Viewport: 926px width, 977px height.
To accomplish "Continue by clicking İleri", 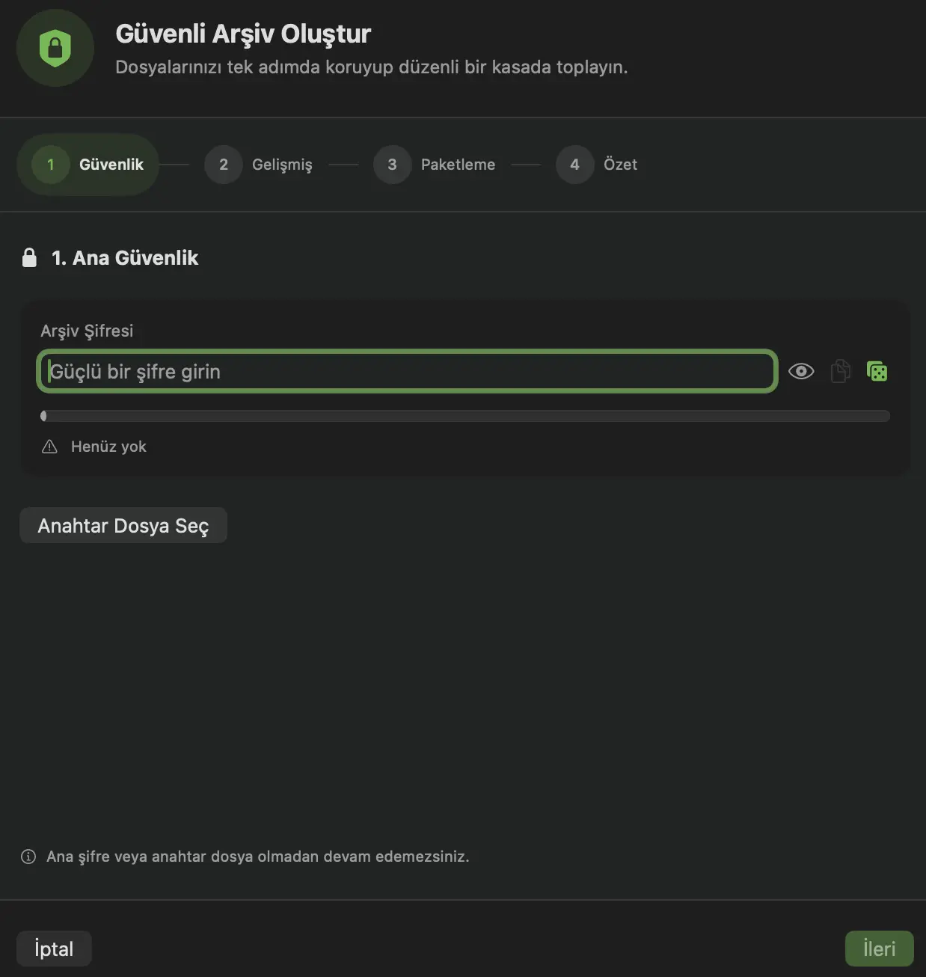I will tap(879, 949).
